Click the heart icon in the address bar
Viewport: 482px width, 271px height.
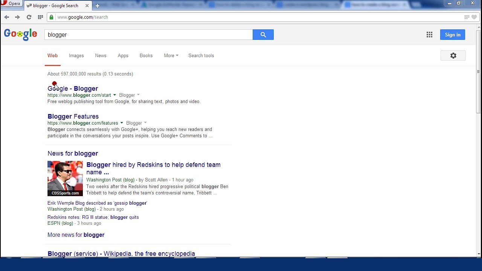pyautogui.click(x=474, y=17)
